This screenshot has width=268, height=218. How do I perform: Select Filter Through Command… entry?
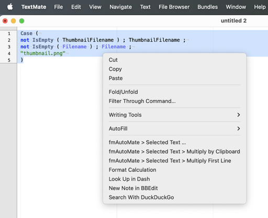[x=174, y=101]
